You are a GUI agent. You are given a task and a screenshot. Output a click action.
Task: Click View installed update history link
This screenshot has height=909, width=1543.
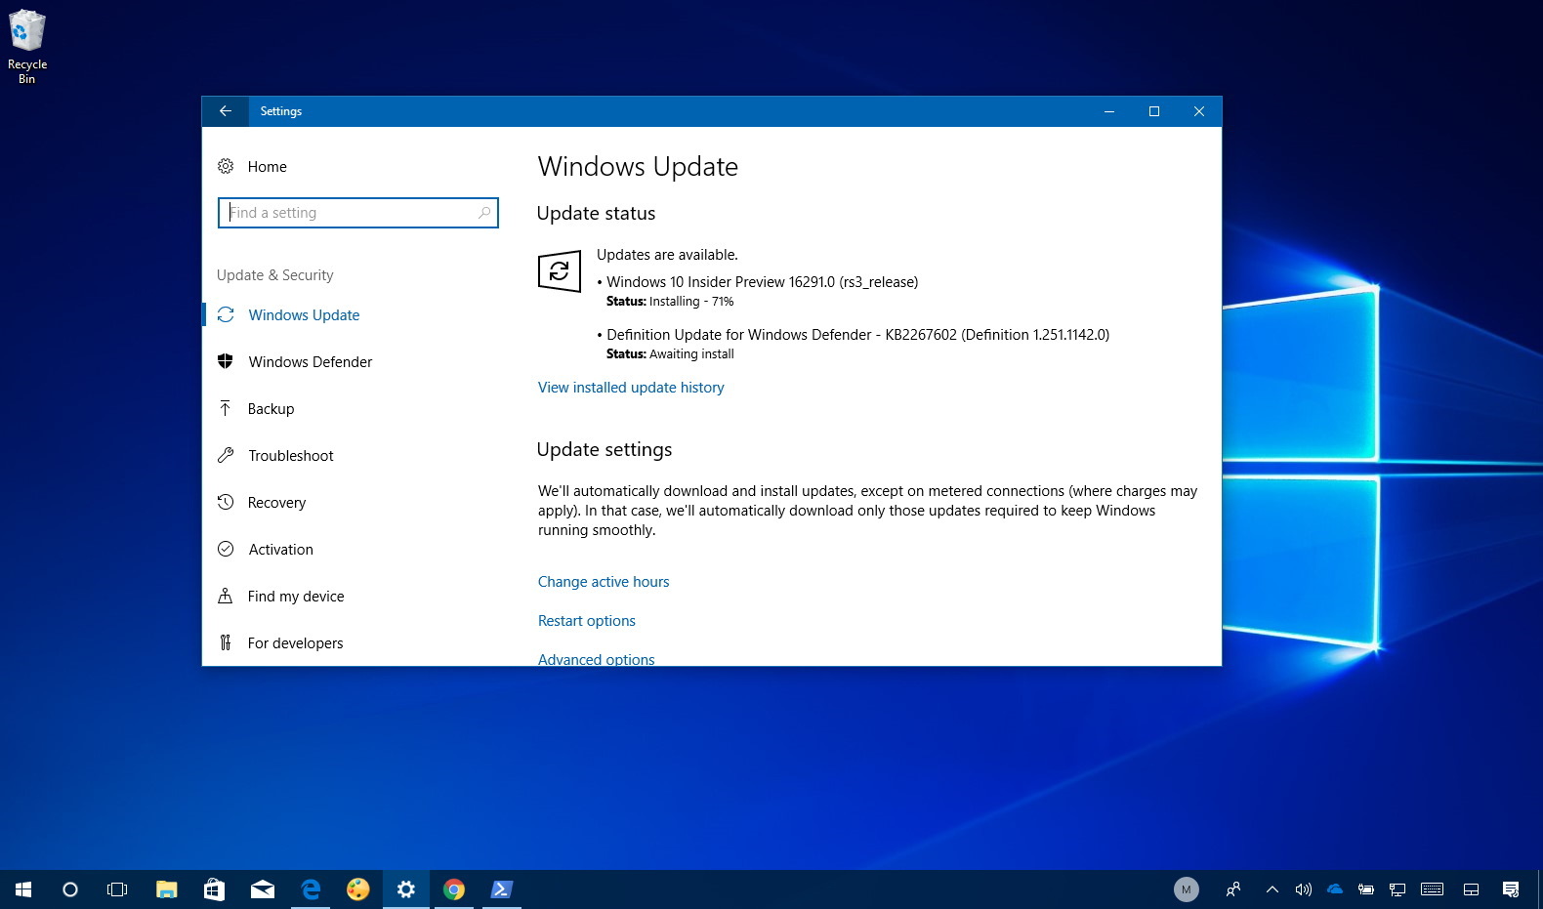point(631,388)
